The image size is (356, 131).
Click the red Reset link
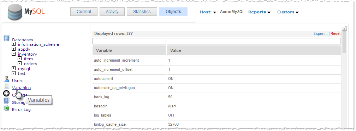pos(336,33)
